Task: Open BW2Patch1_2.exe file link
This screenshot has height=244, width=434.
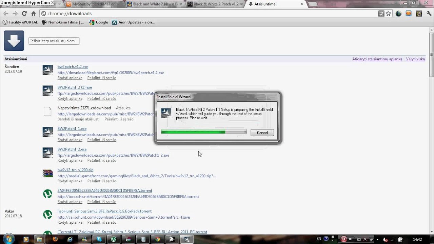Action: tap(72, 149)
